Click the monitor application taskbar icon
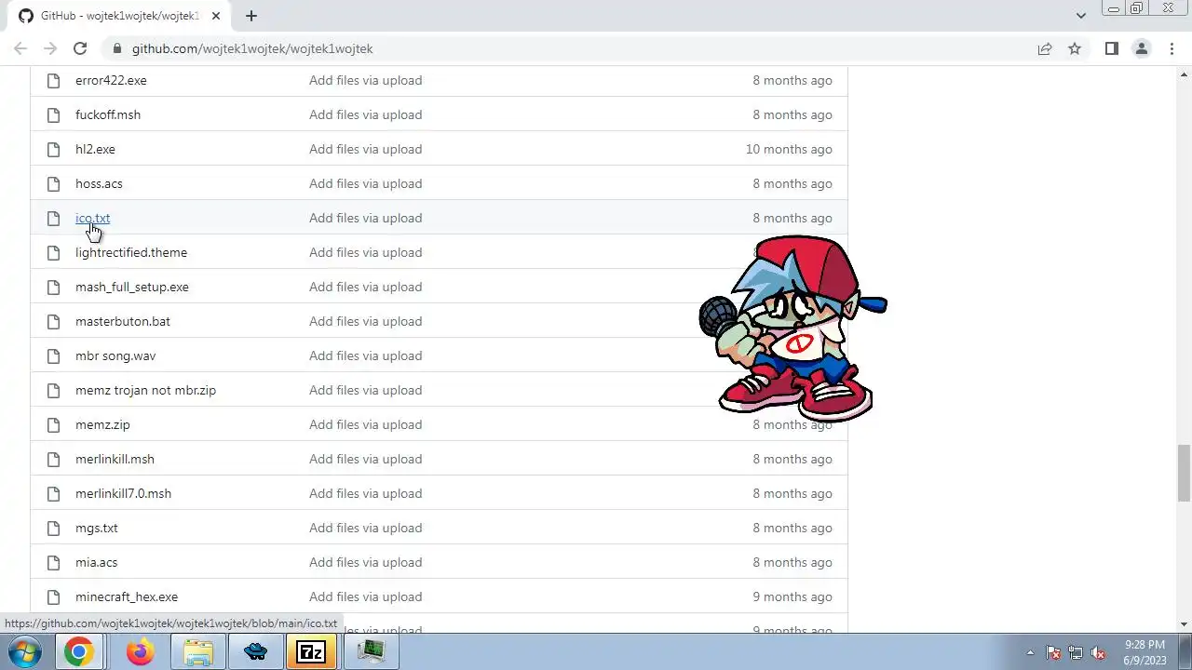 [x=372, y=652]
